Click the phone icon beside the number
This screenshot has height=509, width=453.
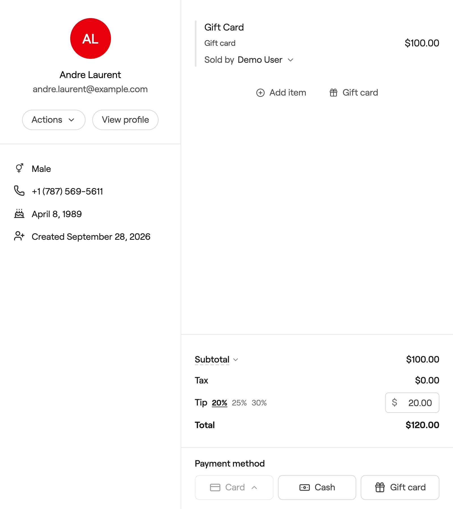tap(19, 191)
